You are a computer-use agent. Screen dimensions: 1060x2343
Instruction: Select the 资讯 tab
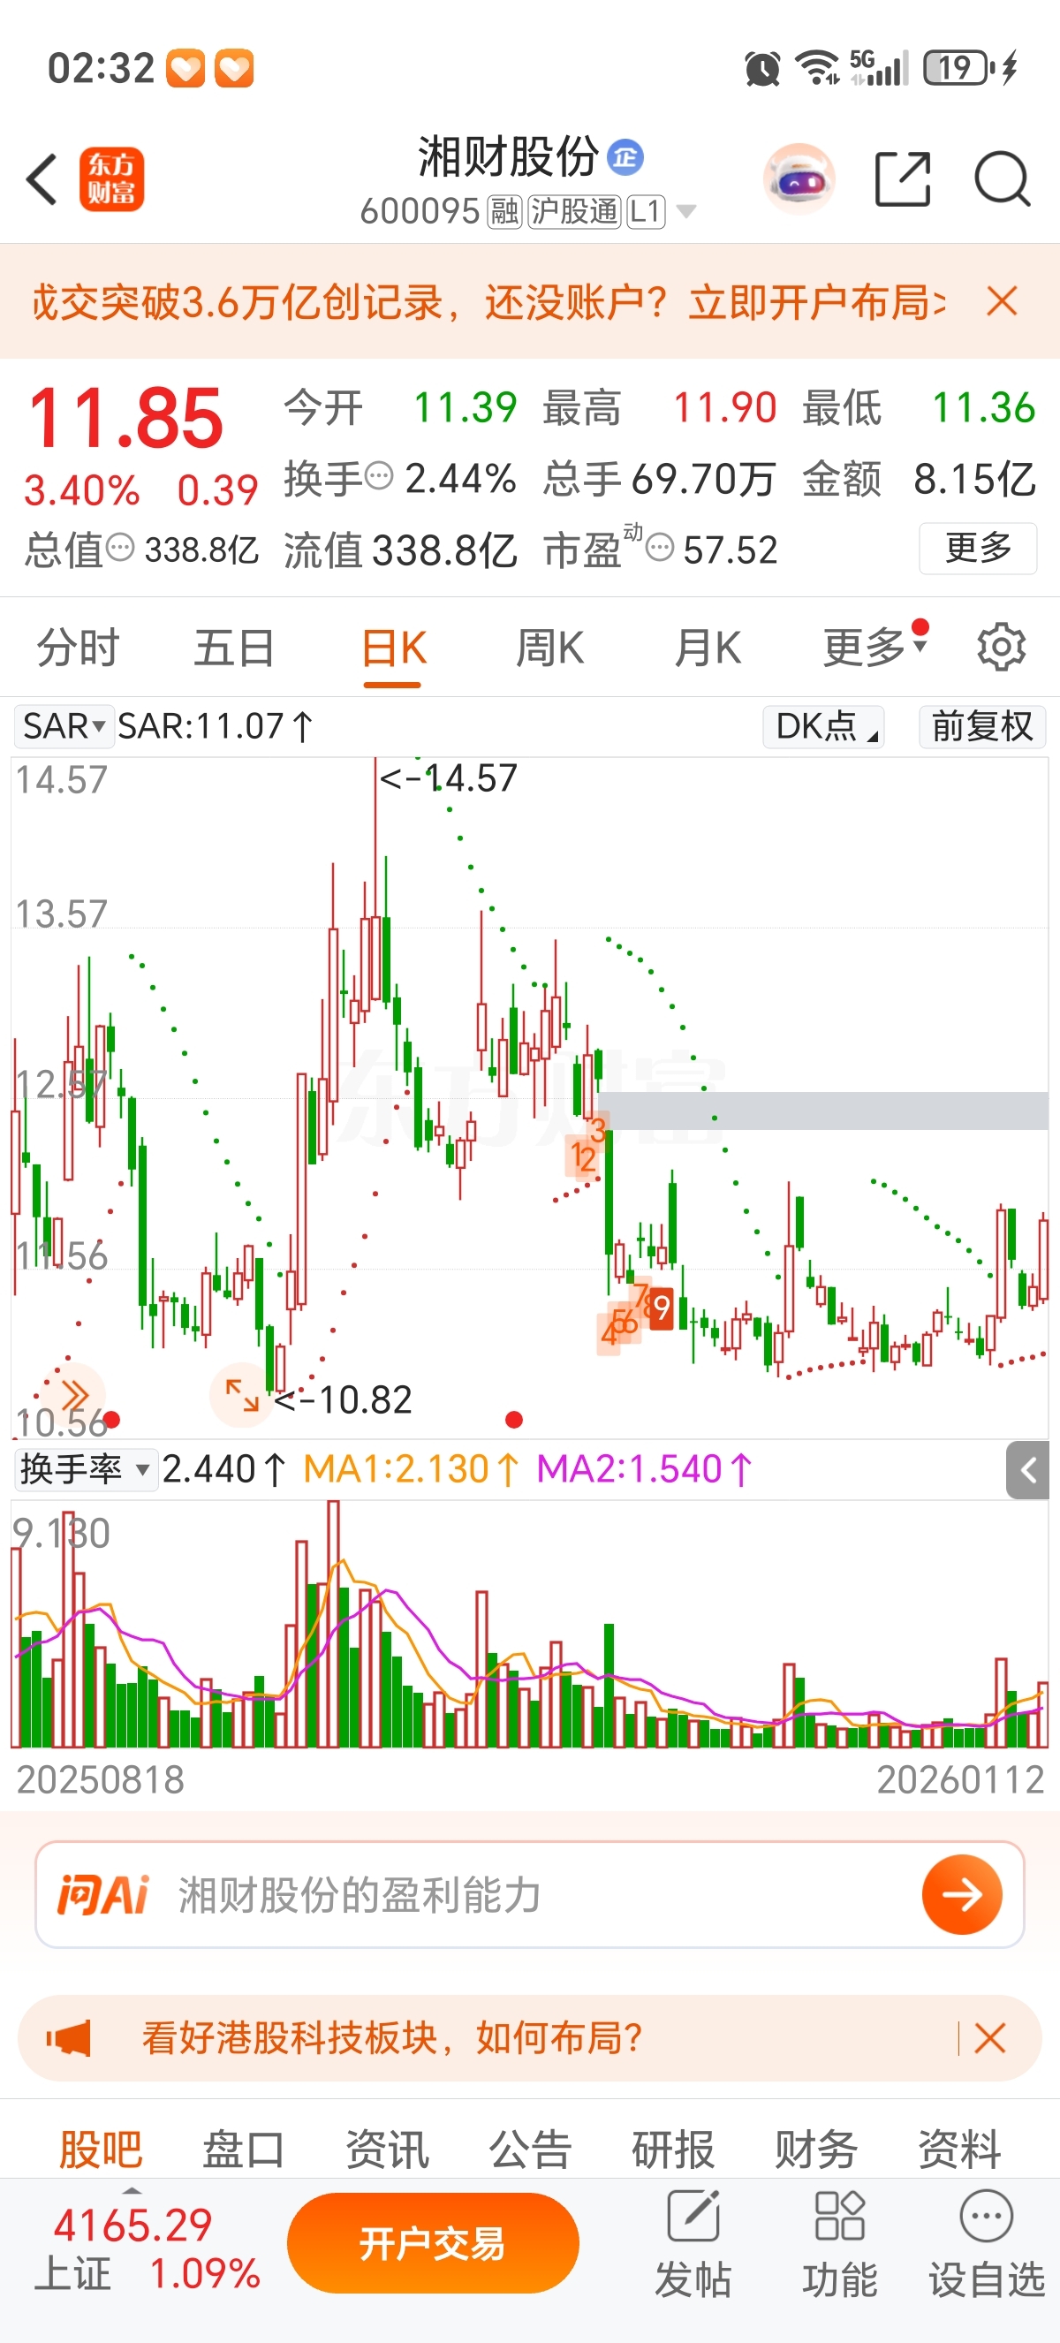(x=387, y=2150)
